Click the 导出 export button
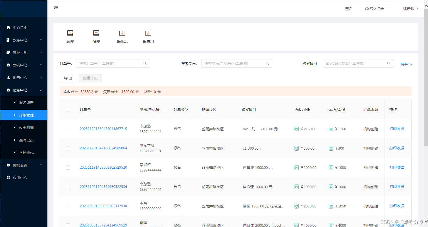Viewport: 428px width, 227px height. pos(68,78)
